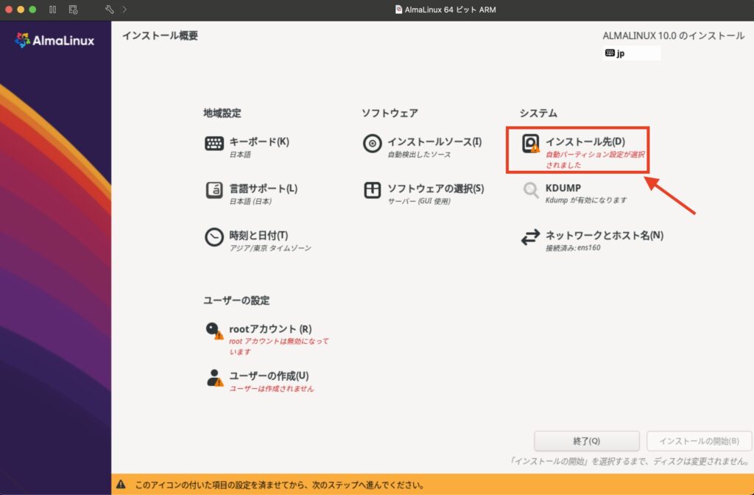Open the keyboard settings icon
754x495 pixels.
click(214, 144)
